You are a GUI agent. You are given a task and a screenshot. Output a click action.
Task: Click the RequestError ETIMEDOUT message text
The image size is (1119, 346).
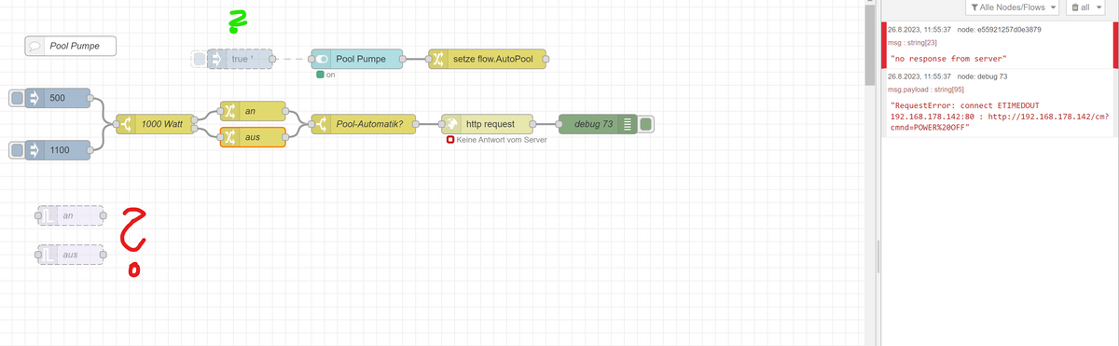(999, 117)
